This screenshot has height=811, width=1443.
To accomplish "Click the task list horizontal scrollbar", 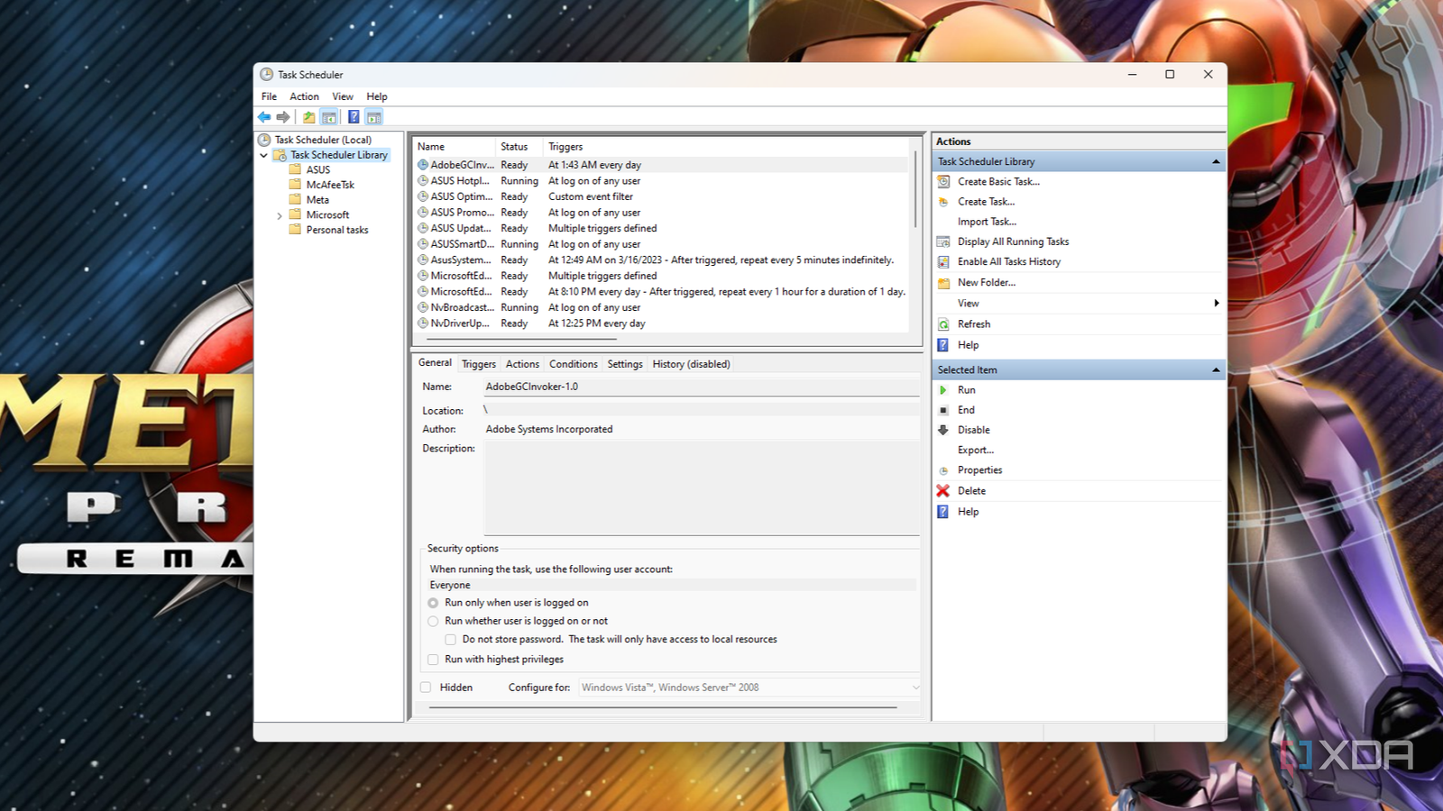I will (521, 340).
